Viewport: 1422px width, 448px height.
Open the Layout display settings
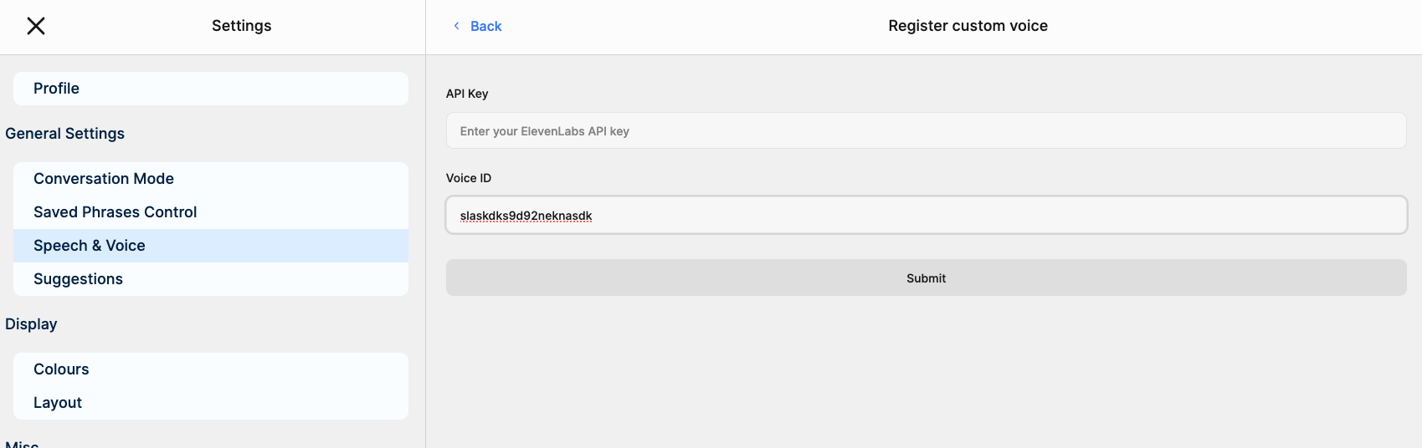(211, 403)
